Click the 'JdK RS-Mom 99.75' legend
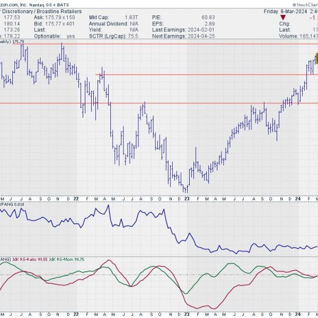Viewport: 318px width, 318px height. pos(67,259)
